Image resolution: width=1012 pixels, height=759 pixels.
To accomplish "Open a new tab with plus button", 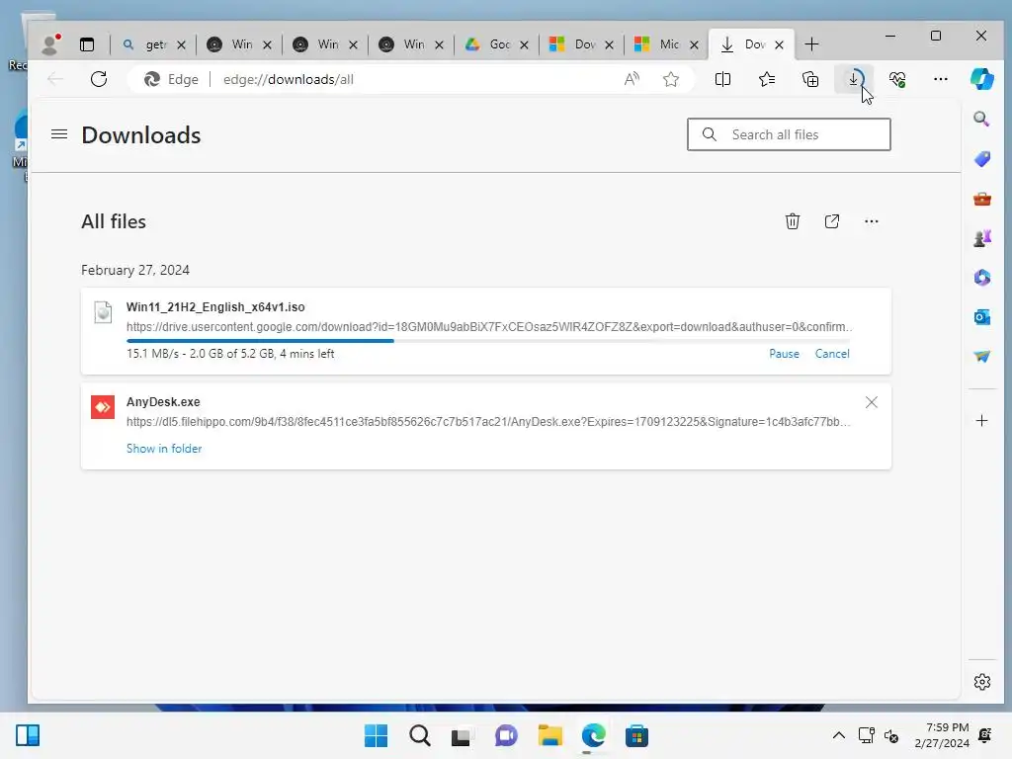I will point(811,43).
